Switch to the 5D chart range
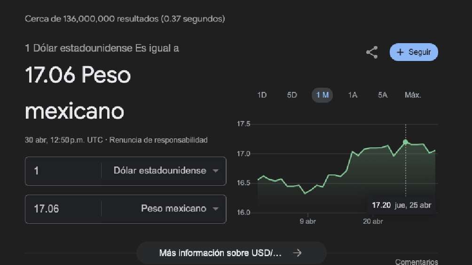This screenshot has width=472, height=265. [x=292, y=95]
